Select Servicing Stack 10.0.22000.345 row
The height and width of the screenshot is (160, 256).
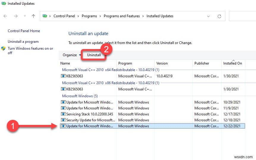153,114
